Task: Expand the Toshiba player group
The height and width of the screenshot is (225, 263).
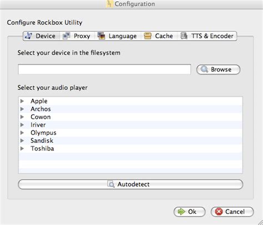Action: click(22, 148)
